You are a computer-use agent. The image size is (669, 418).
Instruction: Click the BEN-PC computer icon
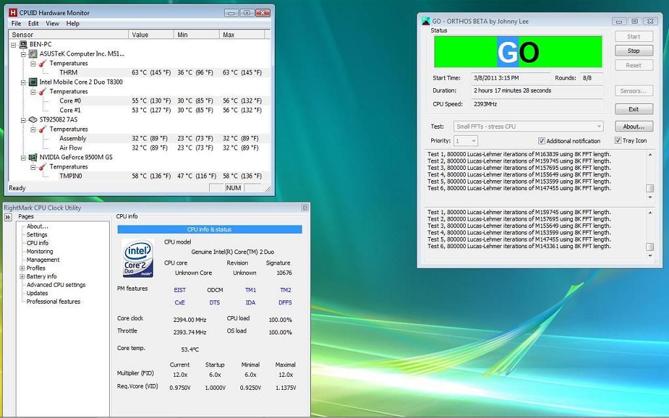(x=23, y=44)
